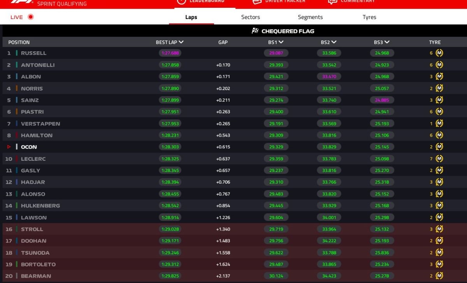This screenshot has height=283, width=467.
Task: Open the Commentary icon
Action: pos(332,2)
